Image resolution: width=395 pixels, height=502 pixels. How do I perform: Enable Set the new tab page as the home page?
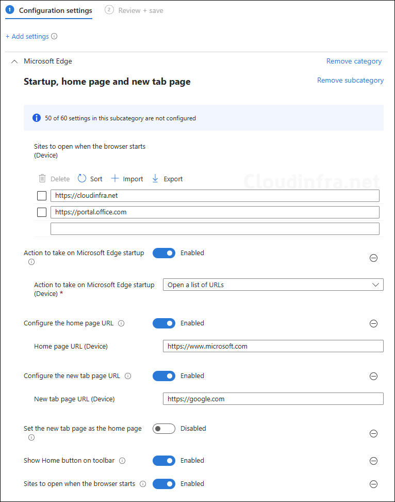click(163, 428)
